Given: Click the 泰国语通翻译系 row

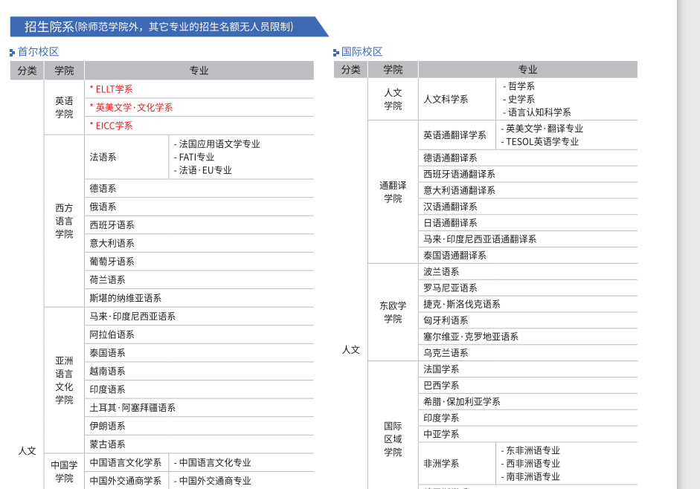Looking at the screenshot, I should point(528,256).
